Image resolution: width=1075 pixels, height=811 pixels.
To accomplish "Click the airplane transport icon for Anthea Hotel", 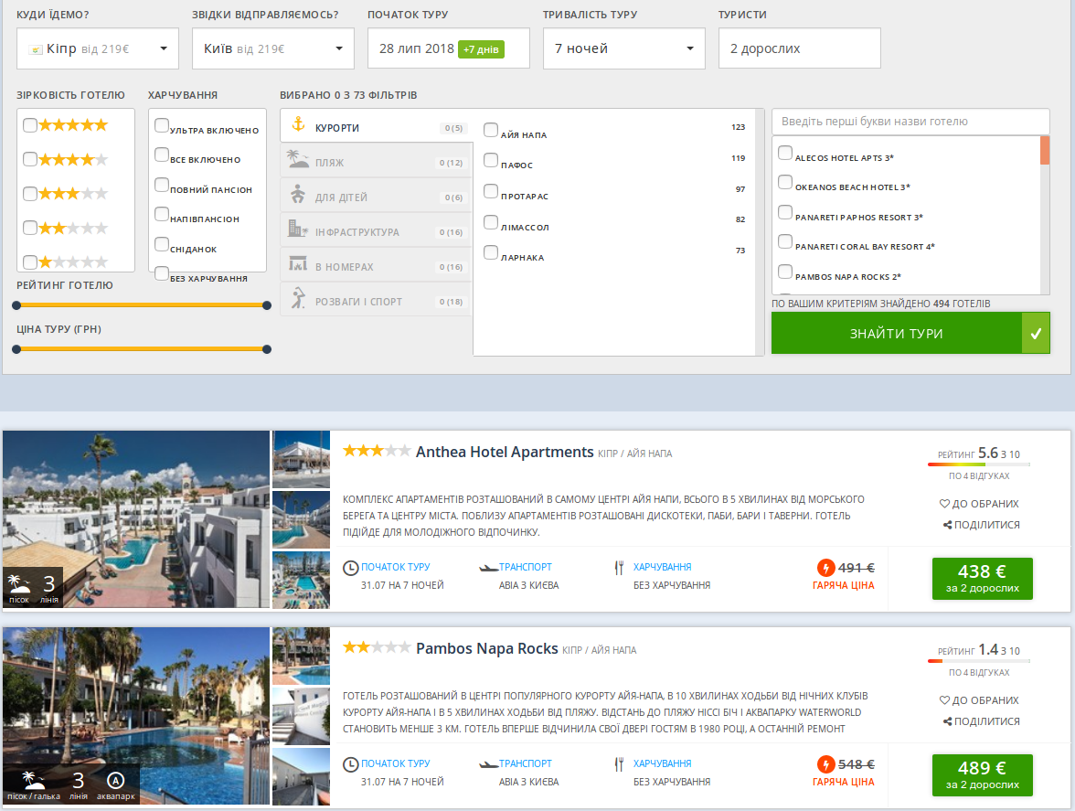I will [x=488, y=568].
